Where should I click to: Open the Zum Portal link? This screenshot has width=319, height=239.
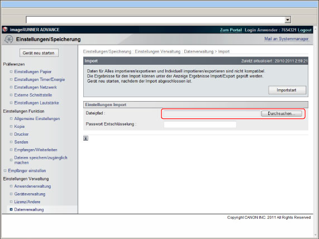pos(231,30)
